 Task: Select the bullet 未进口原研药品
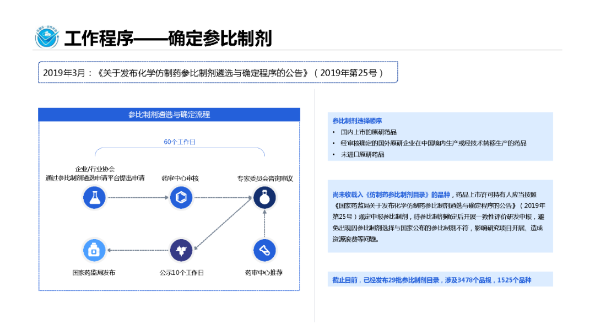coord(363,154)
